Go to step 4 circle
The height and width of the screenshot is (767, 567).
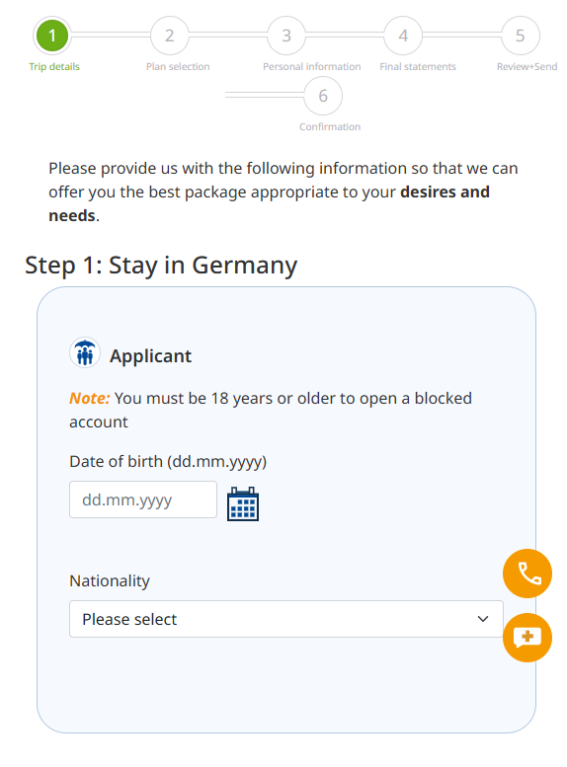tap(403, 36)
